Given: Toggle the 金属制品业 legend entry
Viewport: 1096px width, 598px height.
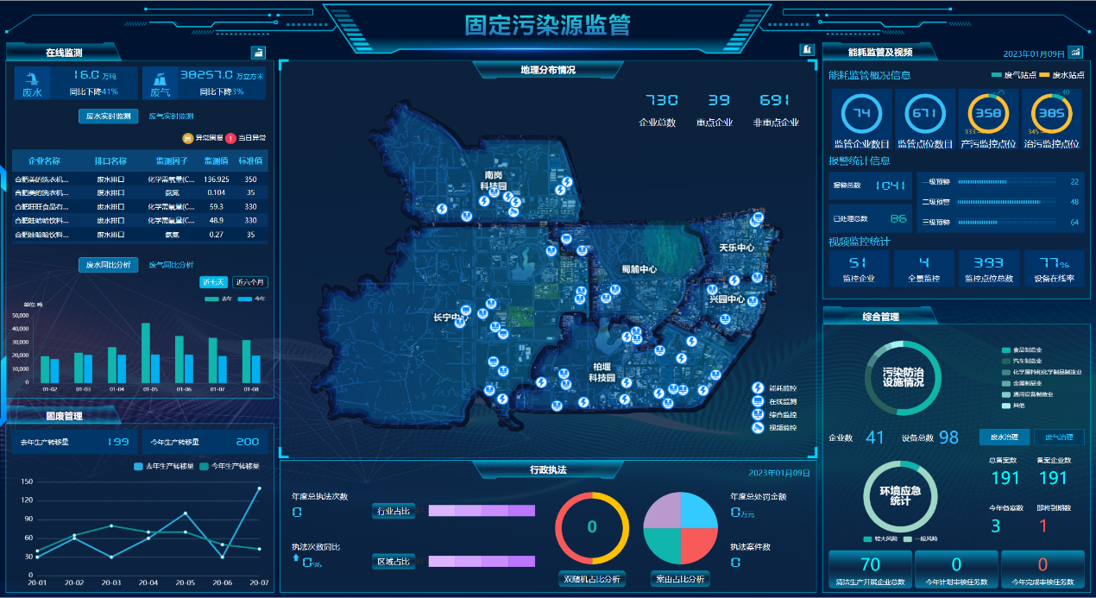Looking at the screenshot, I should 1024,383.
